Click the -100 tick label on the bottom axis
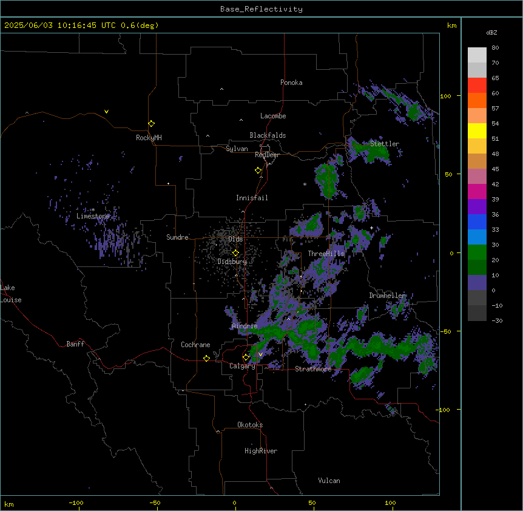523x511 pixels. point(76,503)
